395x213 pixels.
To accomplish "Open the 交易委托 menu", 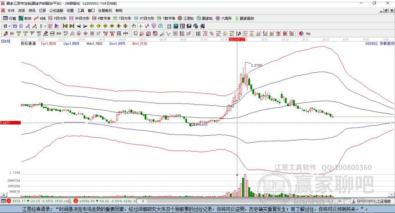I will [x=105, y=10].
